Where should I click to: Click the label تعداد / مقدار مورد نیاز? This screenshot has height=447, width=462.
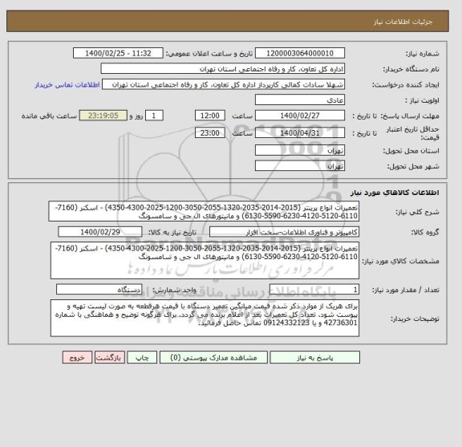(405, 291)
